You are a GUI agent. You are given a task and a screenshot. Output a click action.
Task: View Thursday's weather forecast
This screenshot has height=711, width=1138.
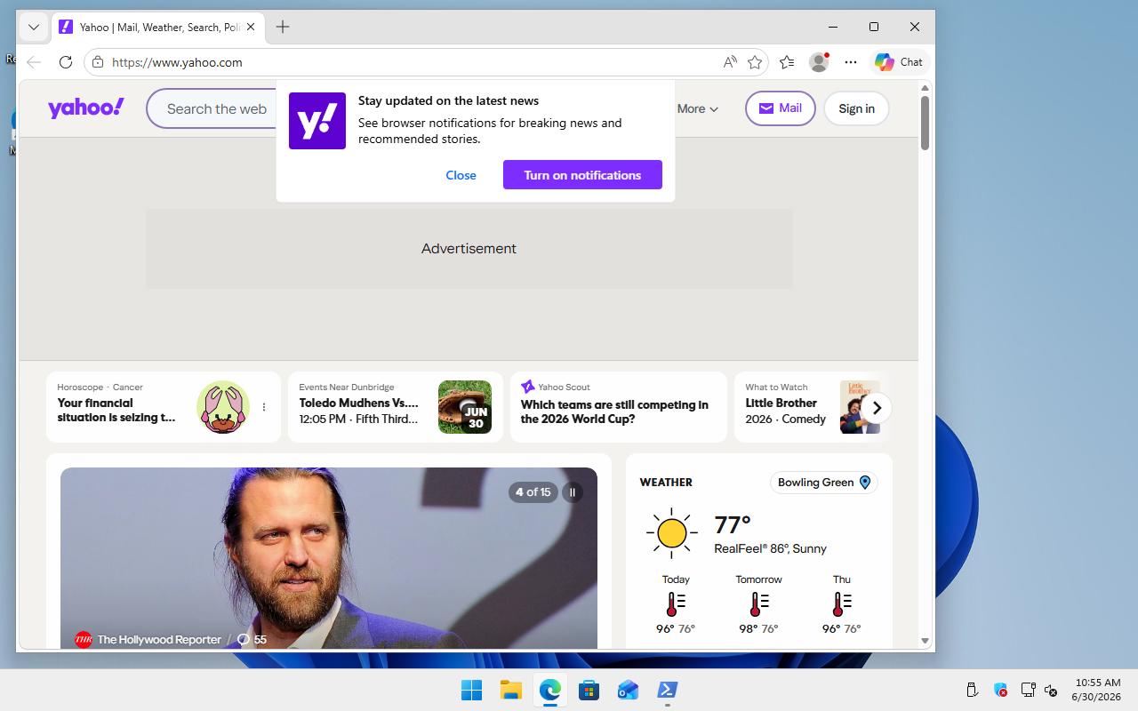coord(842,603)
